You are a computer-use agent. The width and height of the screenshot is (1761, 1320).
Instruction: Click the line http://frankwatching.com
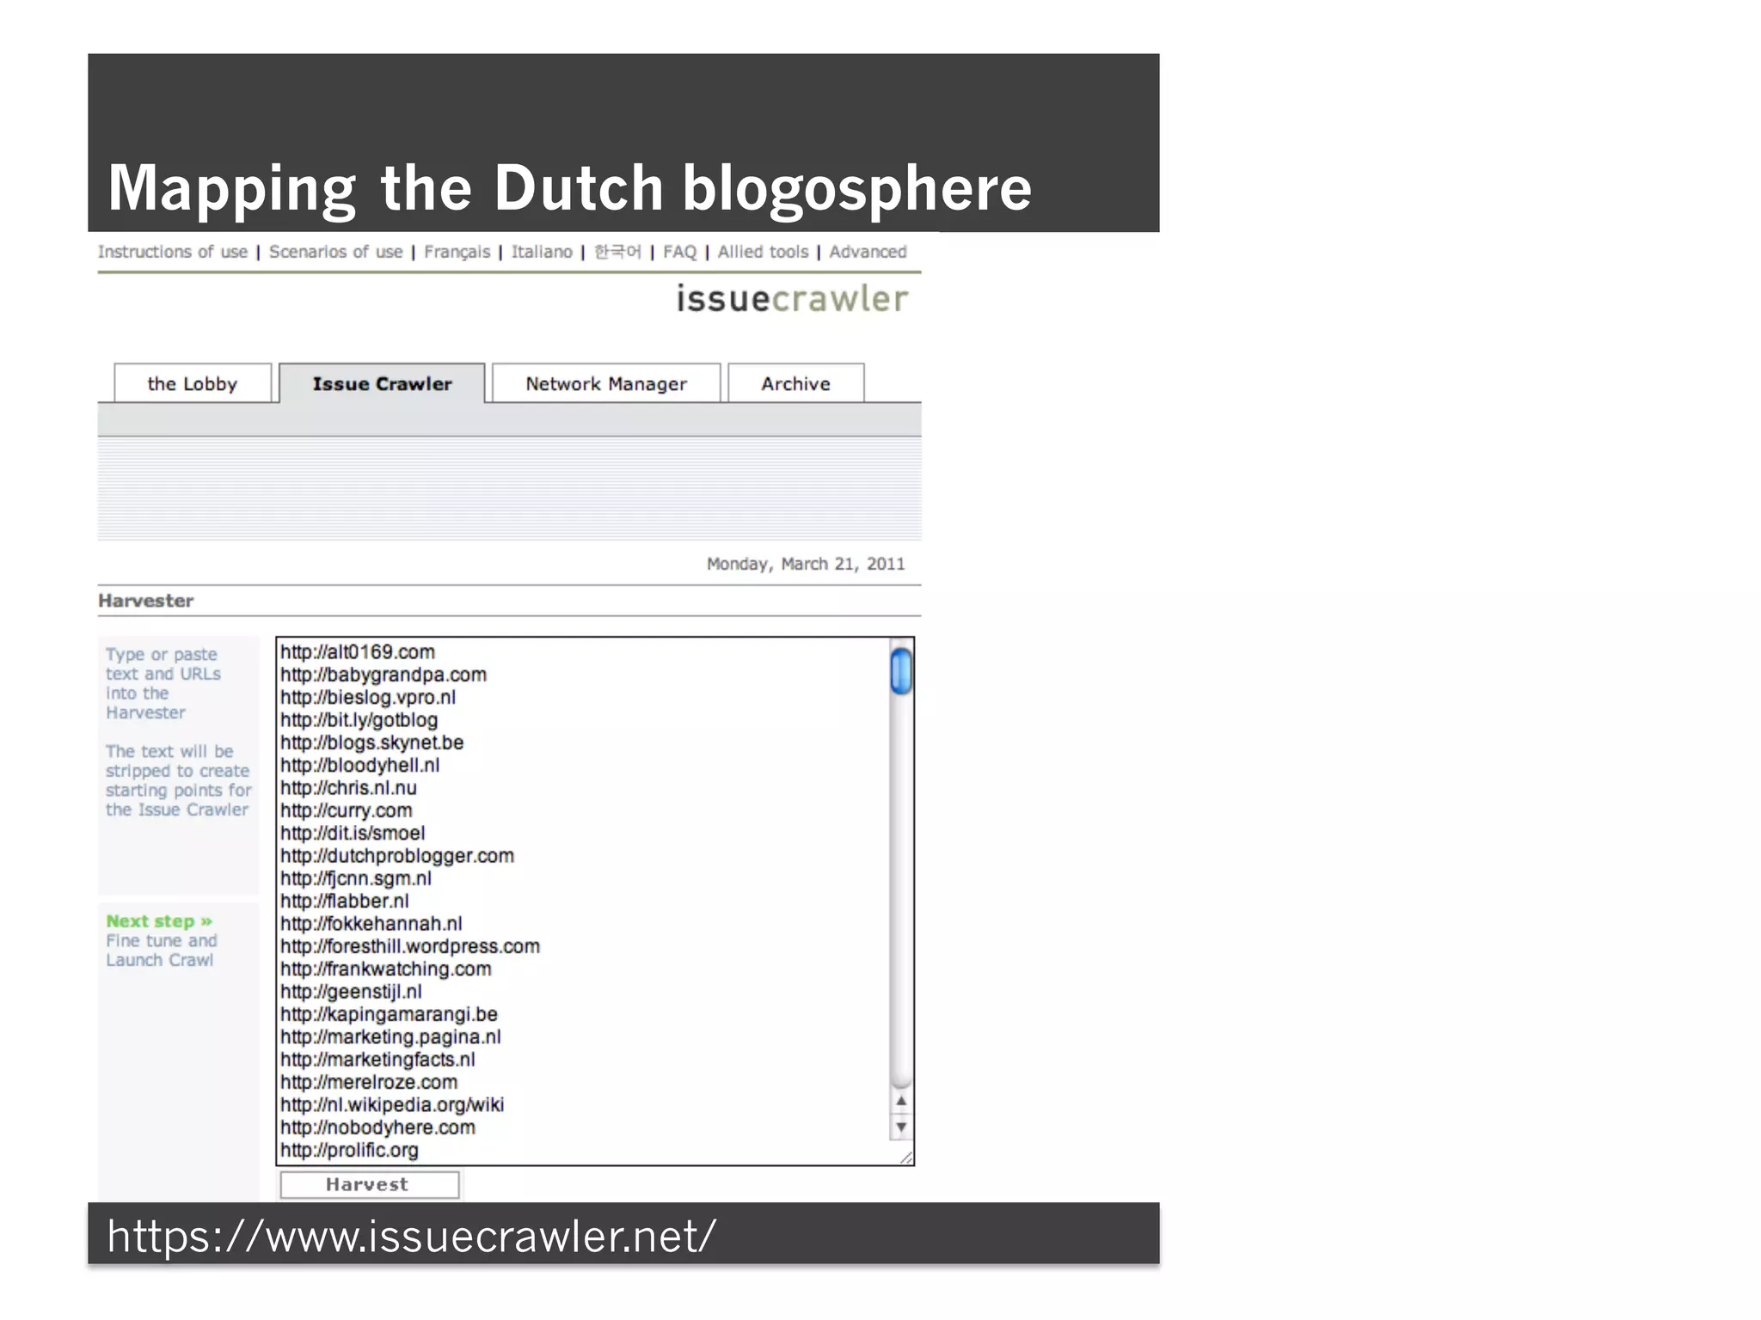tap(386, 969)
